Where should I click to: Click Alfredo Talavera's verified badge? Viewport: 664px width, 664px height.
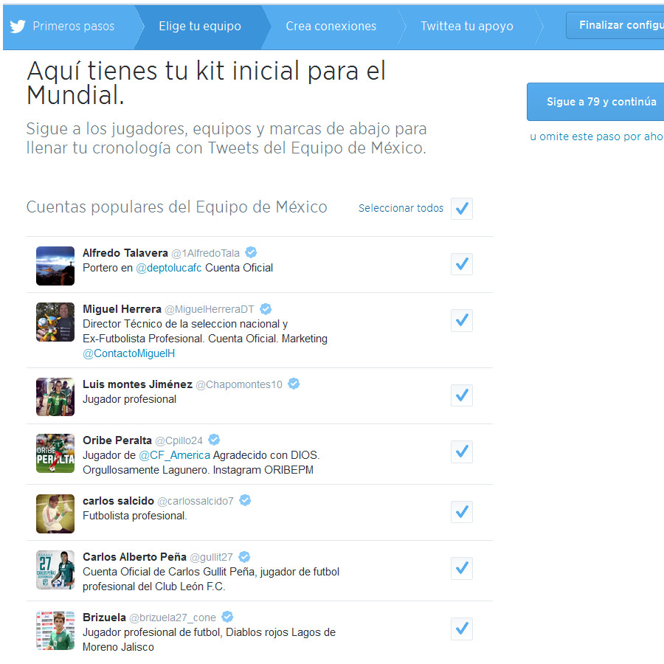[251, 252]
